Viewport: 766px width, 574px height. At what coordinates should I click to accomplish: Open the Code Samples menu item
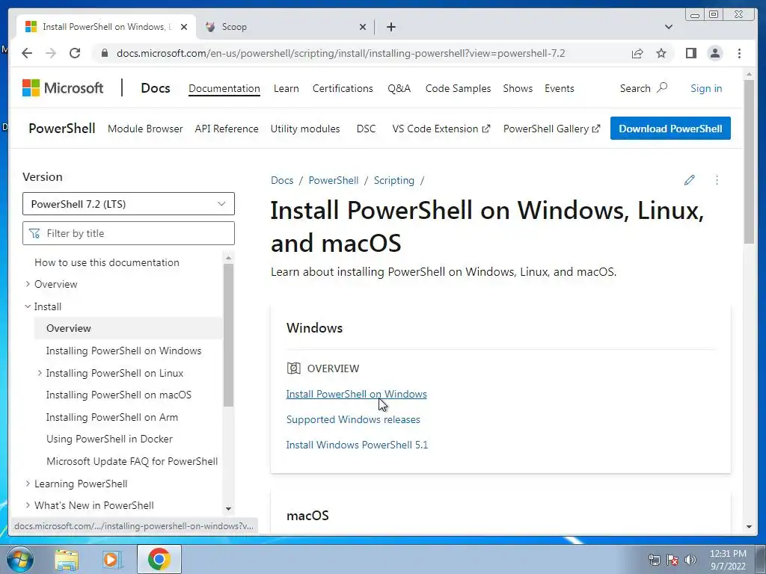coord(458,88)
